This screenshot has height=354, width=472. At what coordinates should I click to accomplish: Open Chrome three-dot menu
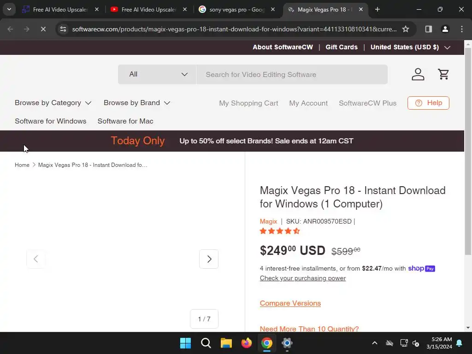pyautogui.click(x=462, y=29)
